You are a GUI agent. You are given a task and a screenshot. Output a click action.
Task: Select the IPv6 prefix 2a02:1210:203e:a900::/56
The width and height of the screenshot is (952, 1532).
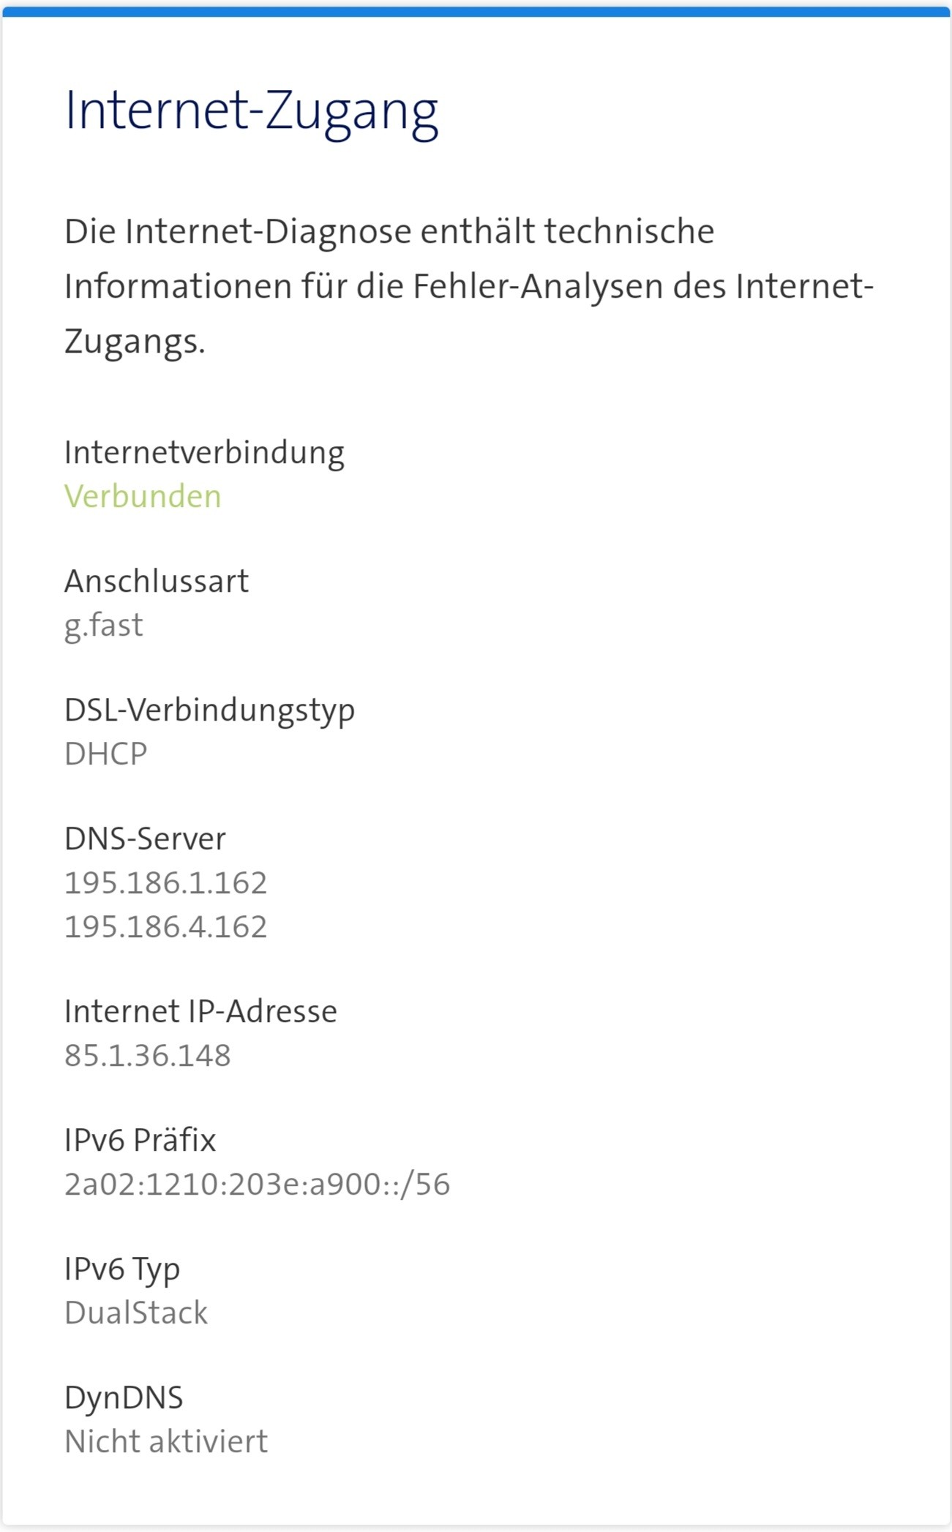pos(257,1184)
